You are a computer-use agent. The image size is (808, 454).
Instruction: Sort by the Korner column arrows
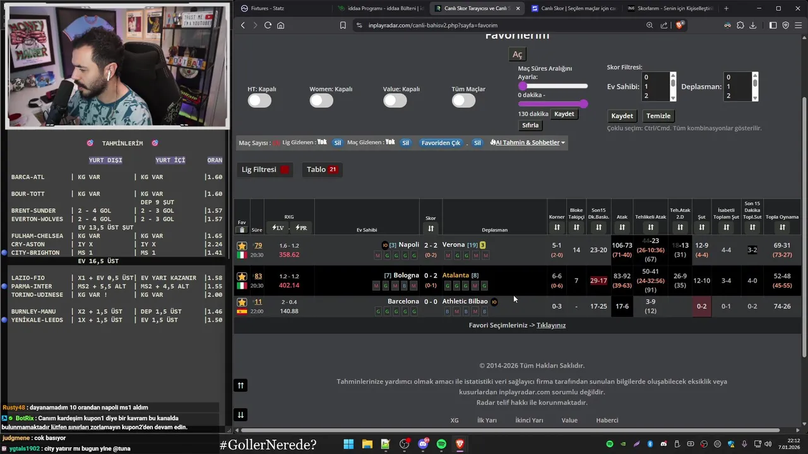(x=557, y=228)
